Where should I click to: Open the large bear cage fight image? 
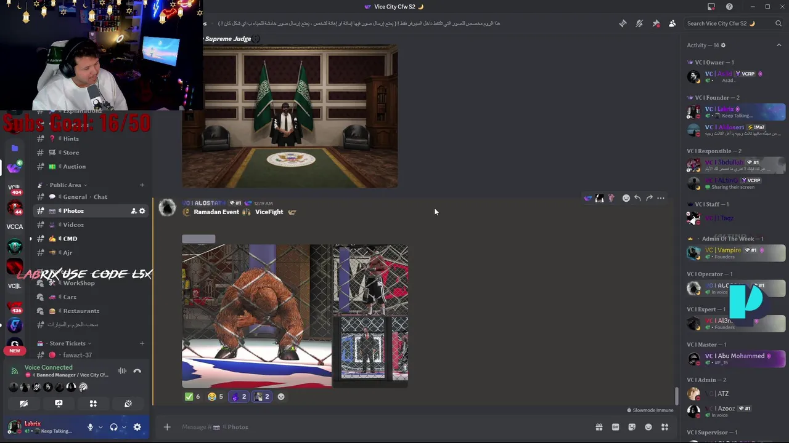[x=256, y=316]
